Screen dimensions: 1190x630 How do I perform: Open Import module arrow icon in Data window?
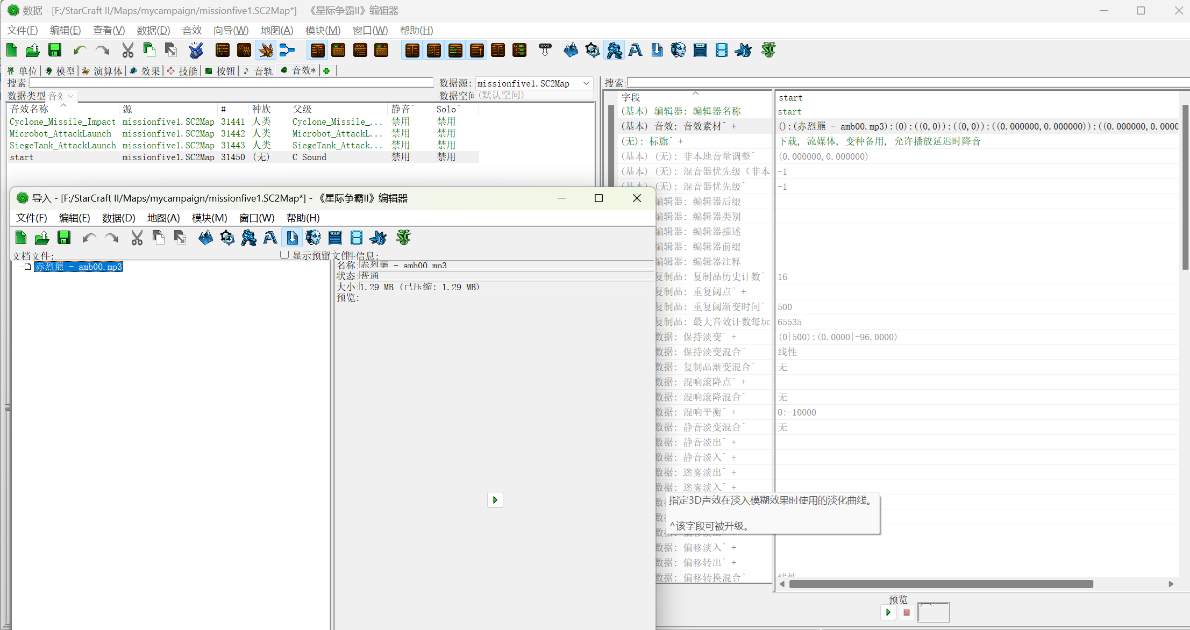point(657,51)
